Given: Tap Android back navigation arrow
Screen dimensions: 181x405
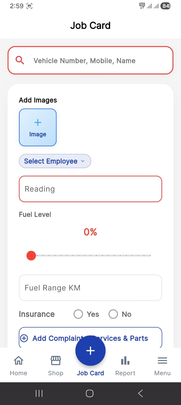Looking at the screenshot, I should (x=141, y=393).
